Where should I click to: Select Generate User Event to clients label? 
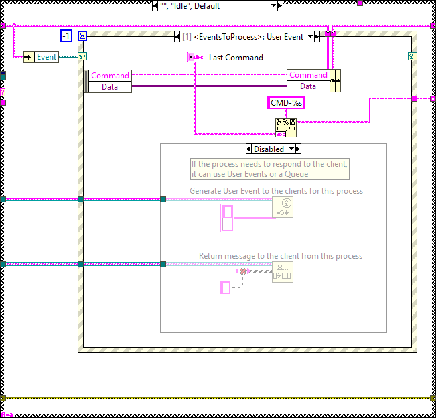pos(276,191)
